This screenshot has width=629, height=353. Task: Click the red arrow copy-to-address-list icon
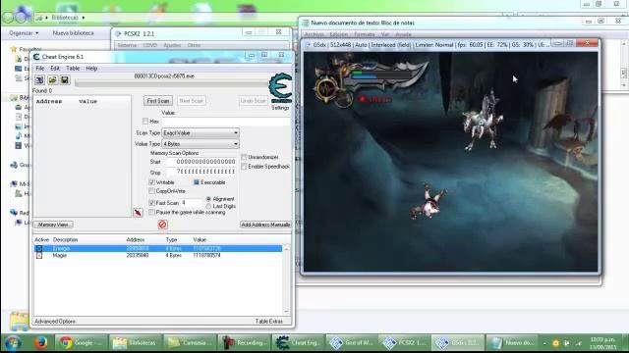tap(138, 213)
